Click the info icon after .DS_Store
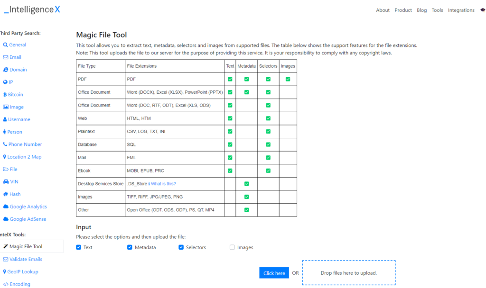The height and width of the screenshot is (288, 486). 149,184
